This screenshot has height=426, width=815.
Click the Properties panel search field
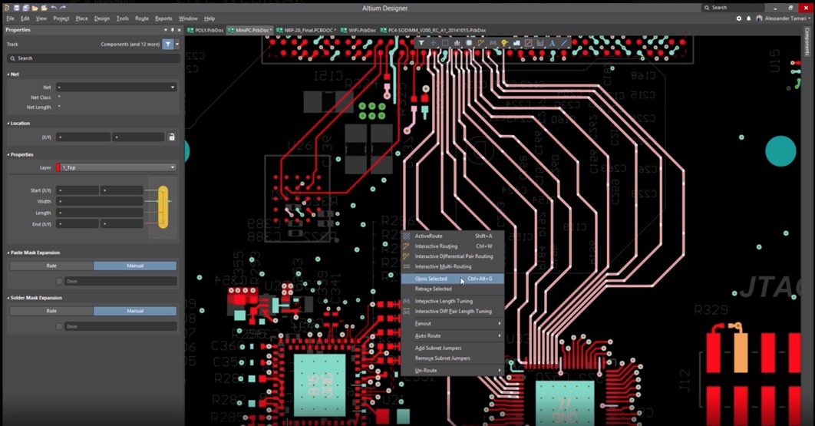click(92, 58)
